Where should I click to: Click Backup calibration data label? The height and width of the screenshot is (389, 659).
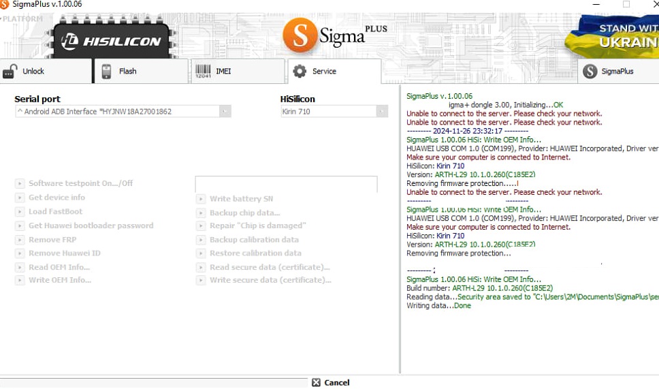click(254, 240)
